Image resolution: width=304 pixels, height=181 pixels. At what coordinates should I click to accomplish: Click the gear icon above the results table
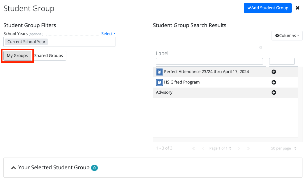pyautogui.click(x=260, y=47)
